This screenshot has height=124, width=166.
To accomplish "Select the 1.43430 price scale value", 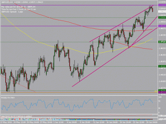I will coord(163,81).
